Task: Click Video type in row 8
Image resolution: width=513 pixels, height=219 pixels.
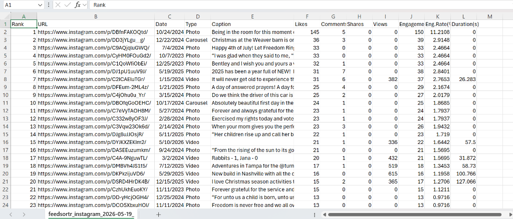Action: point(197,79)
